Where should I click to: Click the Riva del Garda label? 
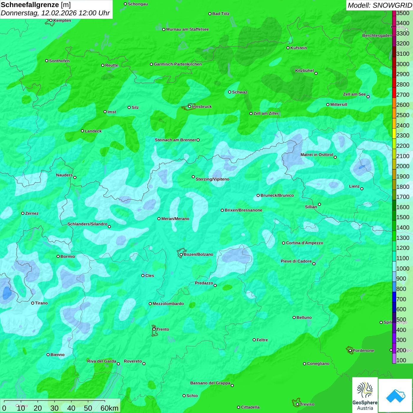[102, 361]
